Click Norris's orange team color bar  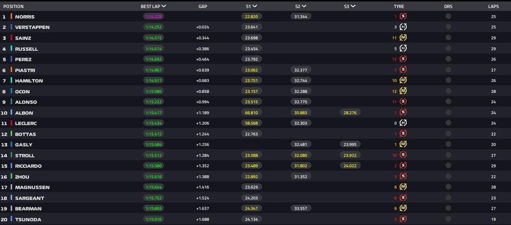point(11,16)
